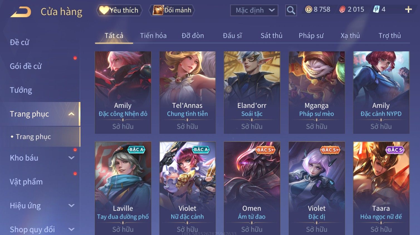Expand the Hiệu ứng section
Screen dimensions: 420x235
point(72,205)
